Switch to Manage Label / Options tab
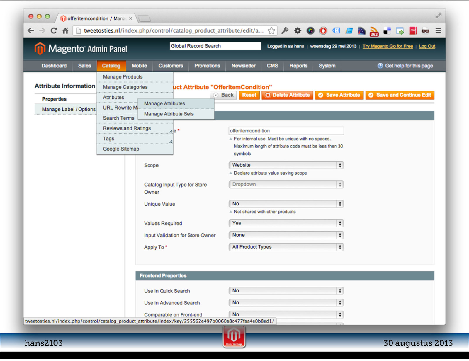469x361 pixels. point(65,109)
